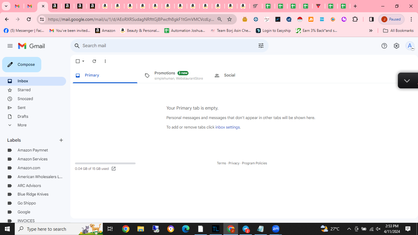Image resolution: width=418 pixels, height=235 pixels.
Task: Compose a new email
Action: pos(22,65)
